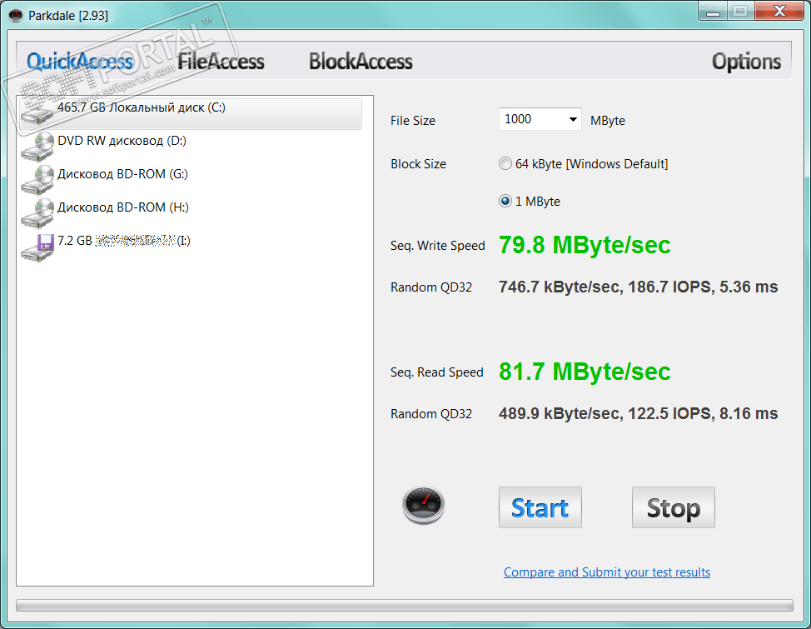The width and height of the screenshot is (811, 629).
Task: Select the 465.7 GB local disk C: row
Action: click(191, 112)
